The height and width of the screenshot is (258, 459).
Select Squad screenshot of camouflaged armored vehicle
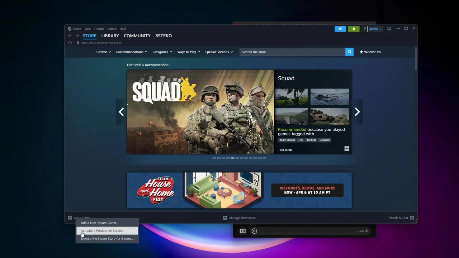[x=330, y=116]
